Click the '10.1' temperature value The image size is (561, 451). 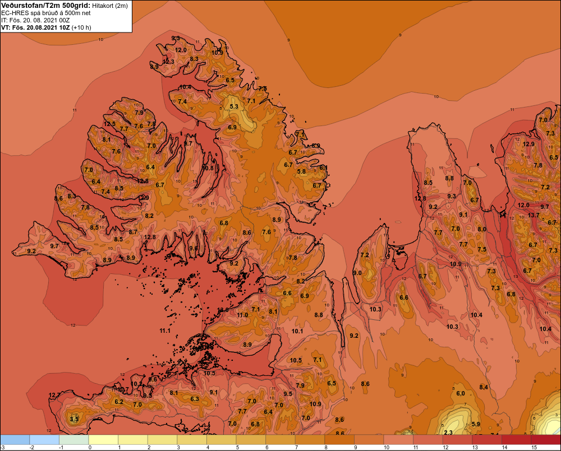click(297, 331)
